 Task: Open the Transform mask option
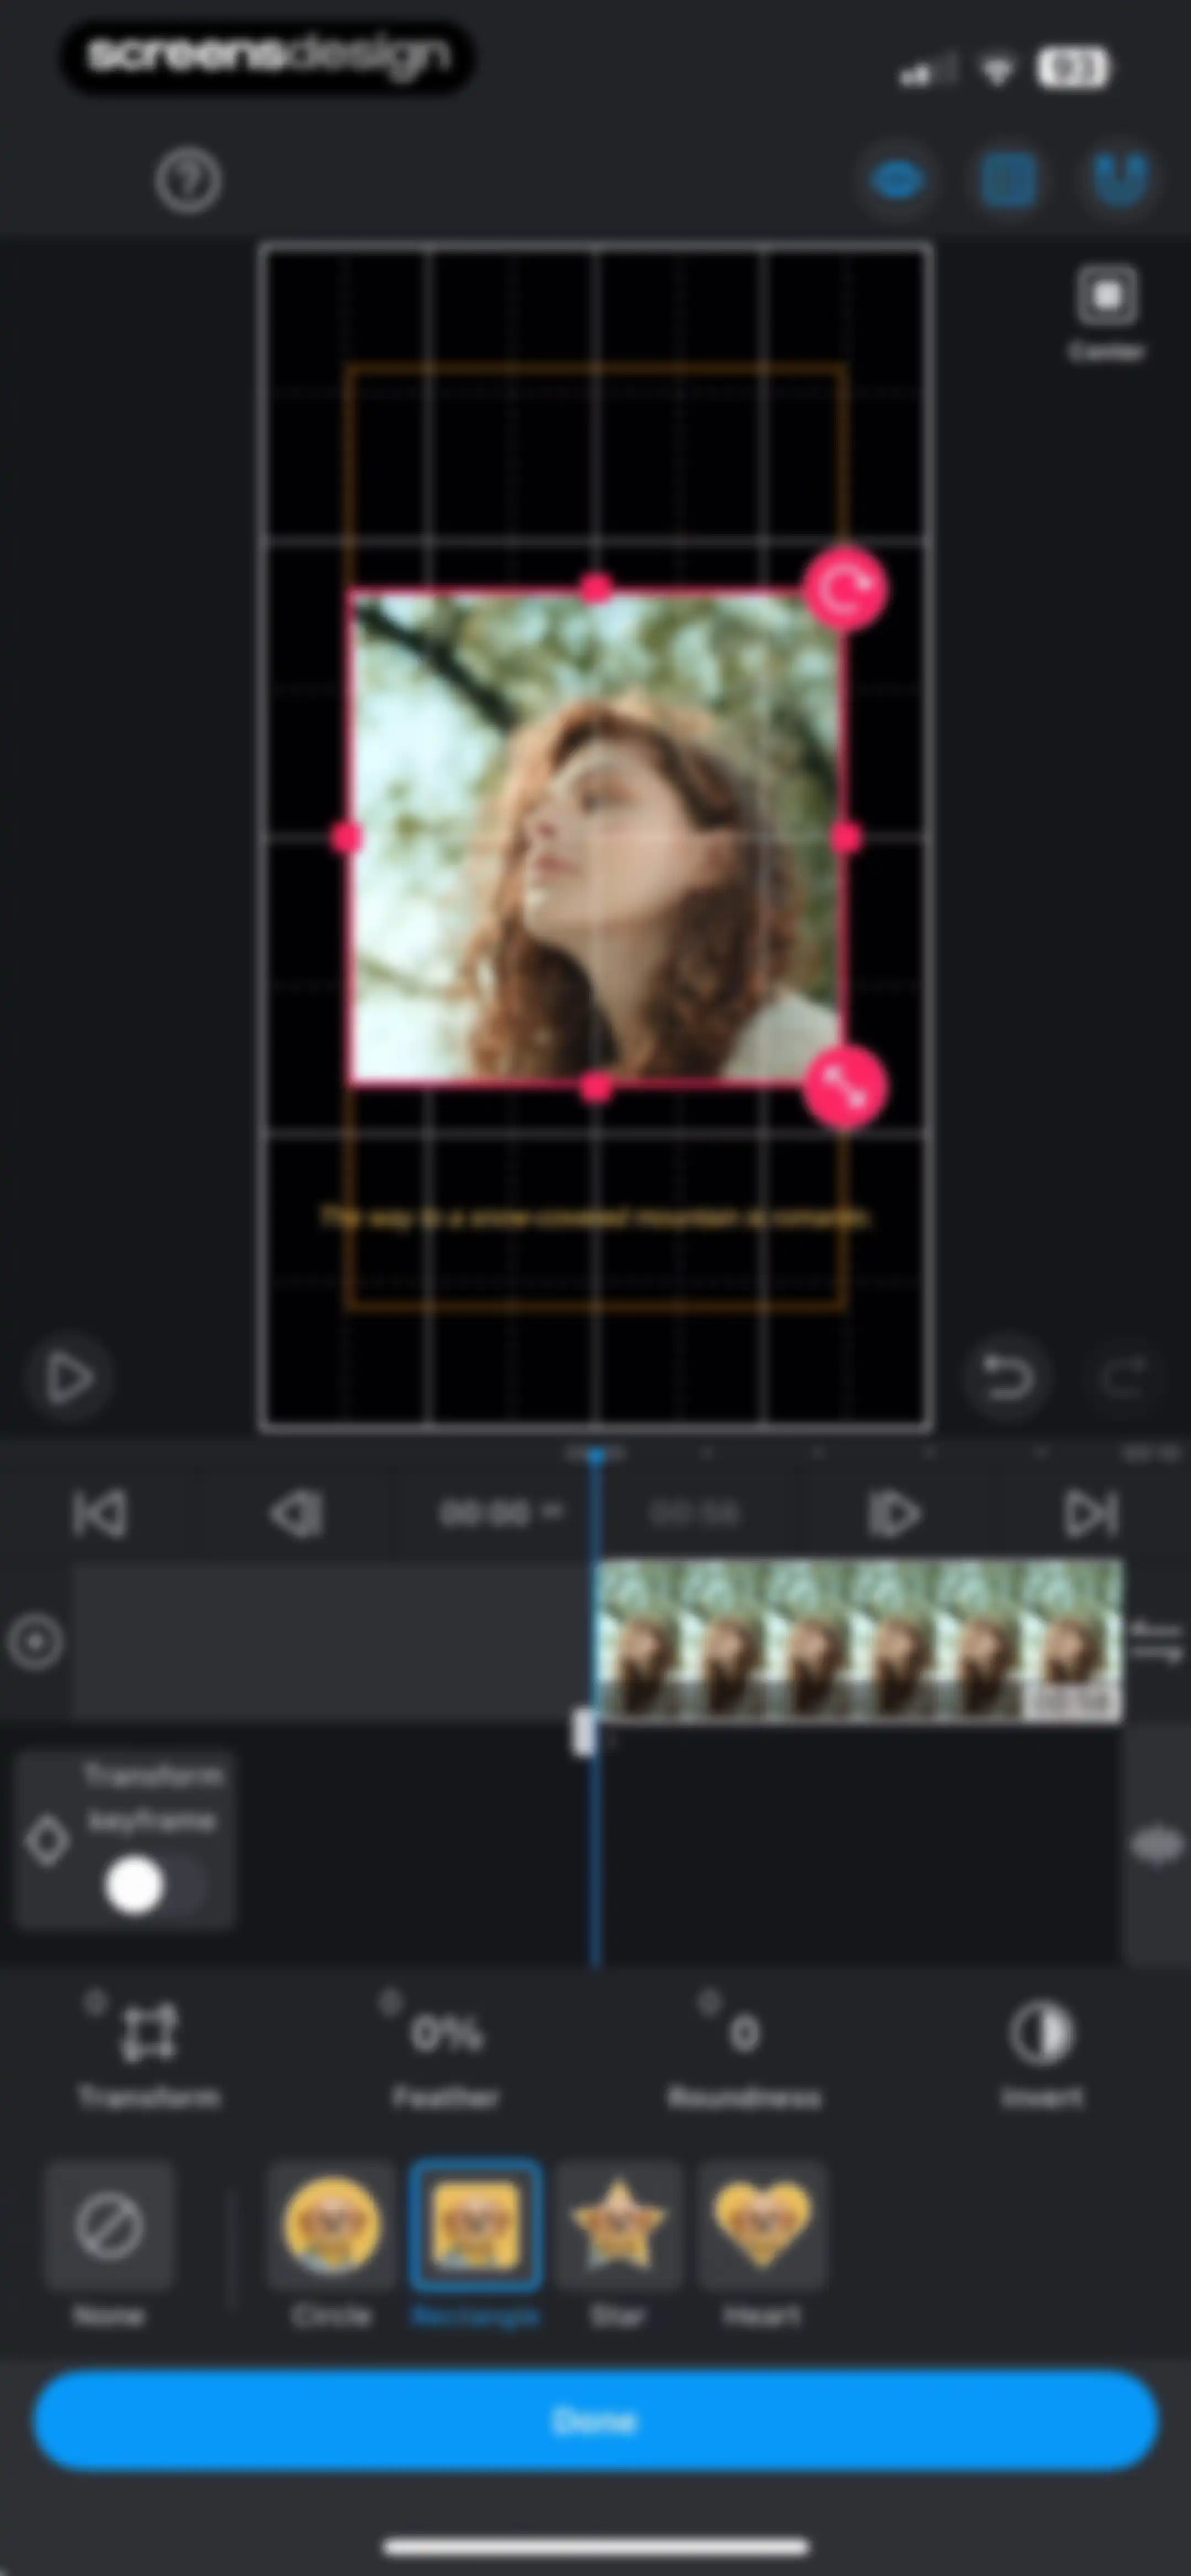[x=149, y=2052]
